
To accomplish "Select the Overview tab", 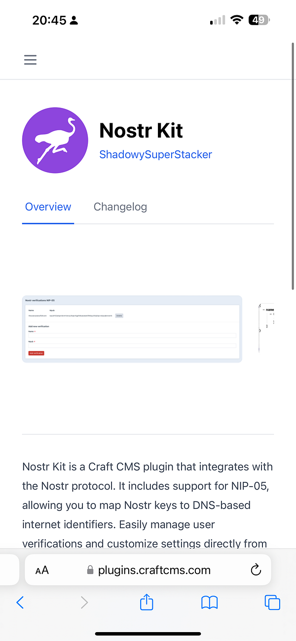I will 48,207.
